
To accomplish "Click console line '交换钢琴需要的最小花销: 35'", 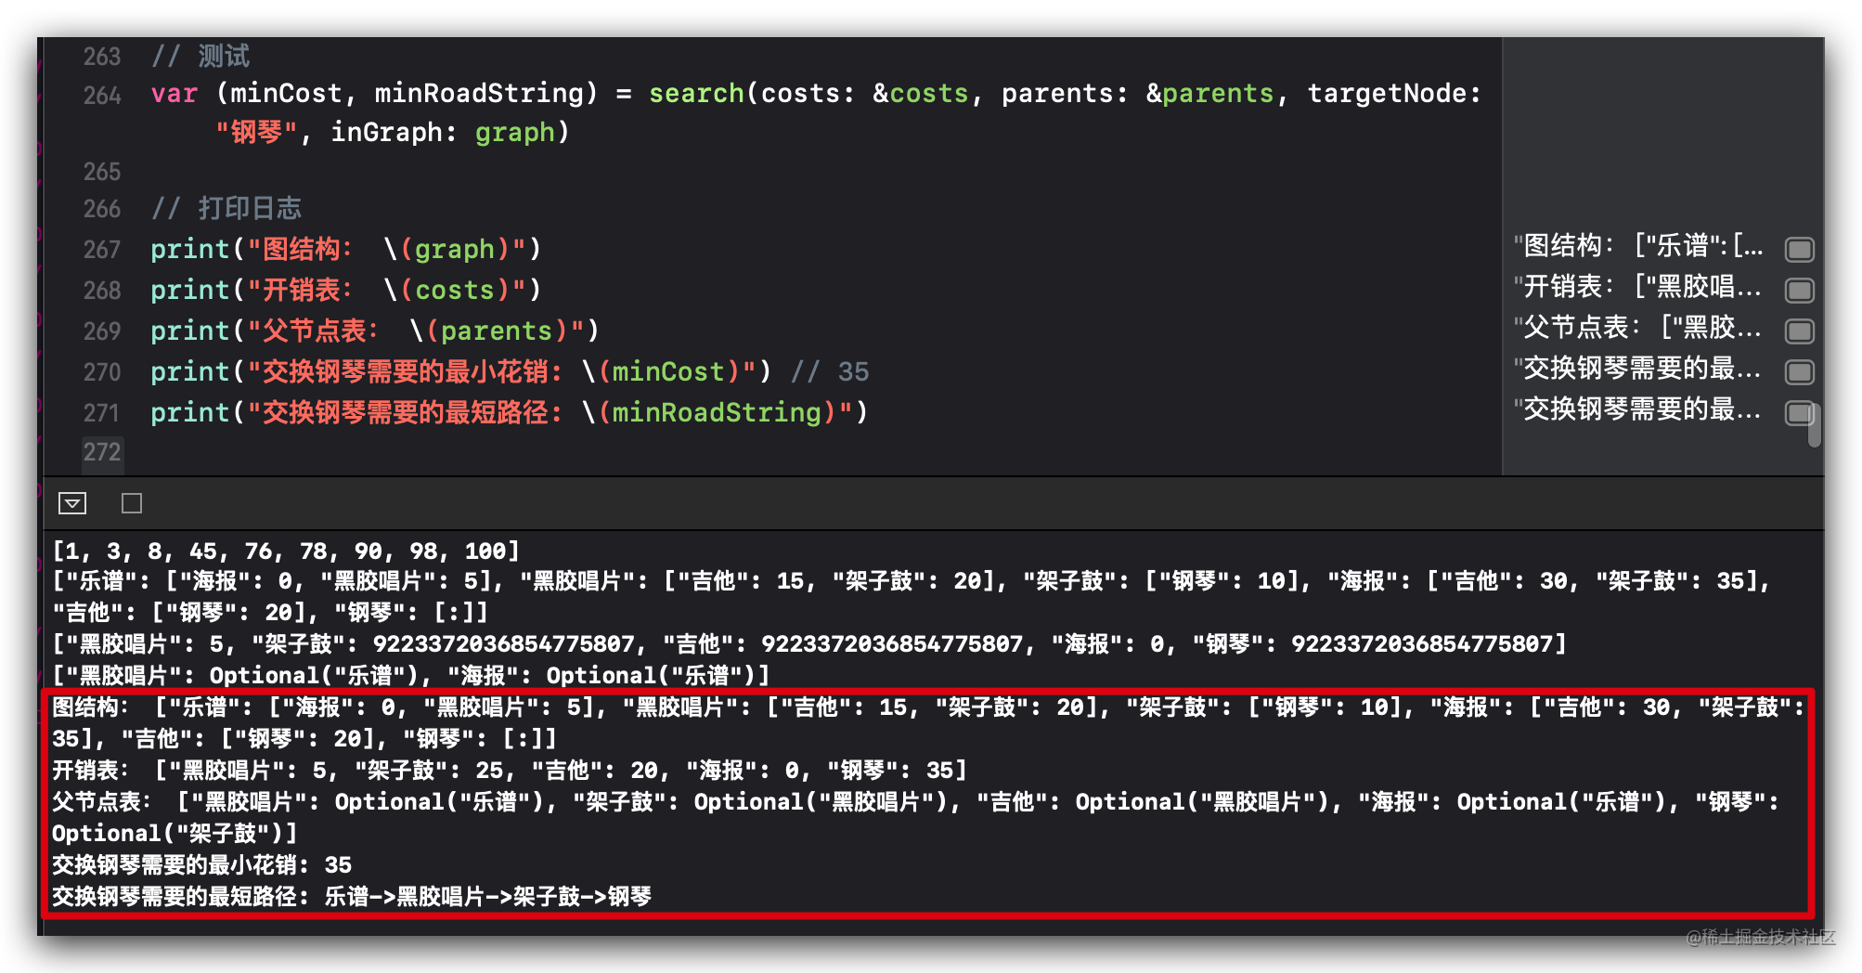I will 201,864.
